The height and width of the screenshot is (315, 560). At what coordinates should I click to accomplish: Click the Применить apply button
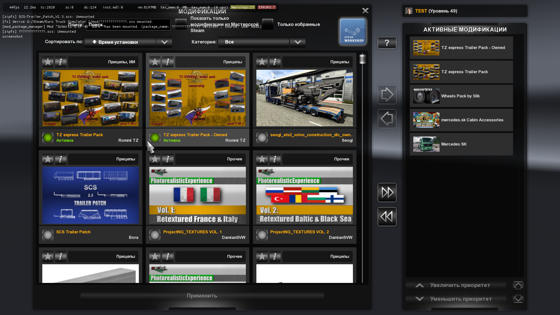pyautogui.click(x=202, y=296)
